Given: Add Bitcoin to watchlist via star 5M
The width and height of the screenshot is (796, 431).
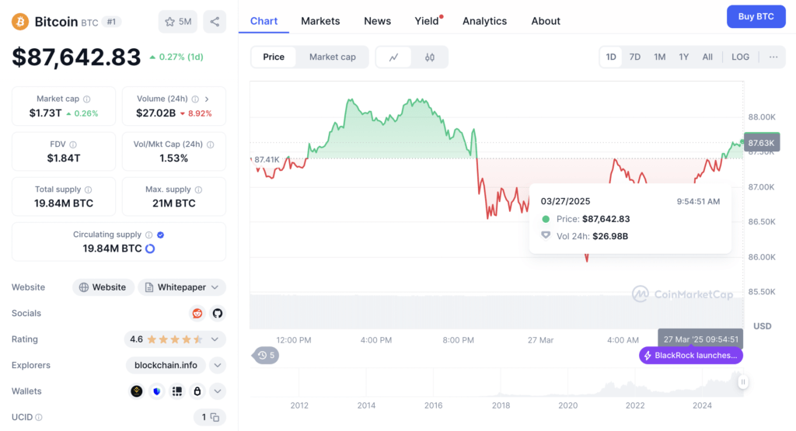Looking at the screenshot, I should [x=178, y=22].
